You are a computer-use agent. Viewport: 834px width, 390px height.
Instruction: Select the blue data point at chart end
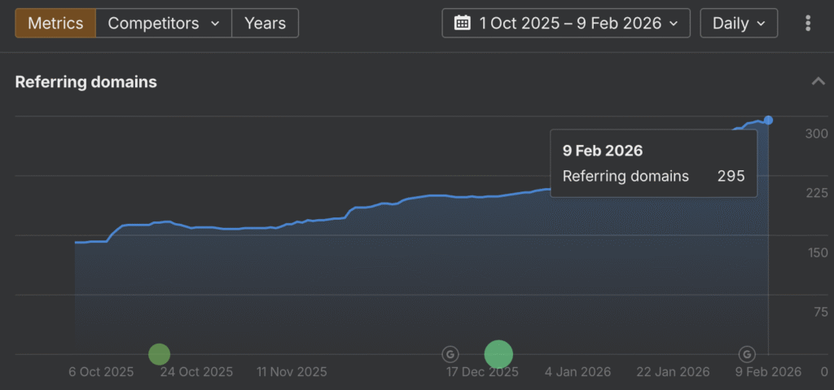click(x=768, y=121)
